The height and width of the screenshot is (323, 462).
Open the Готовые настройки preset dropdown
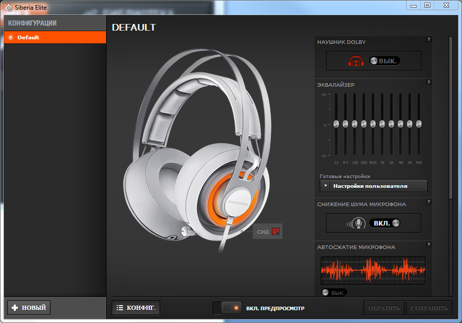coord(374,186)
